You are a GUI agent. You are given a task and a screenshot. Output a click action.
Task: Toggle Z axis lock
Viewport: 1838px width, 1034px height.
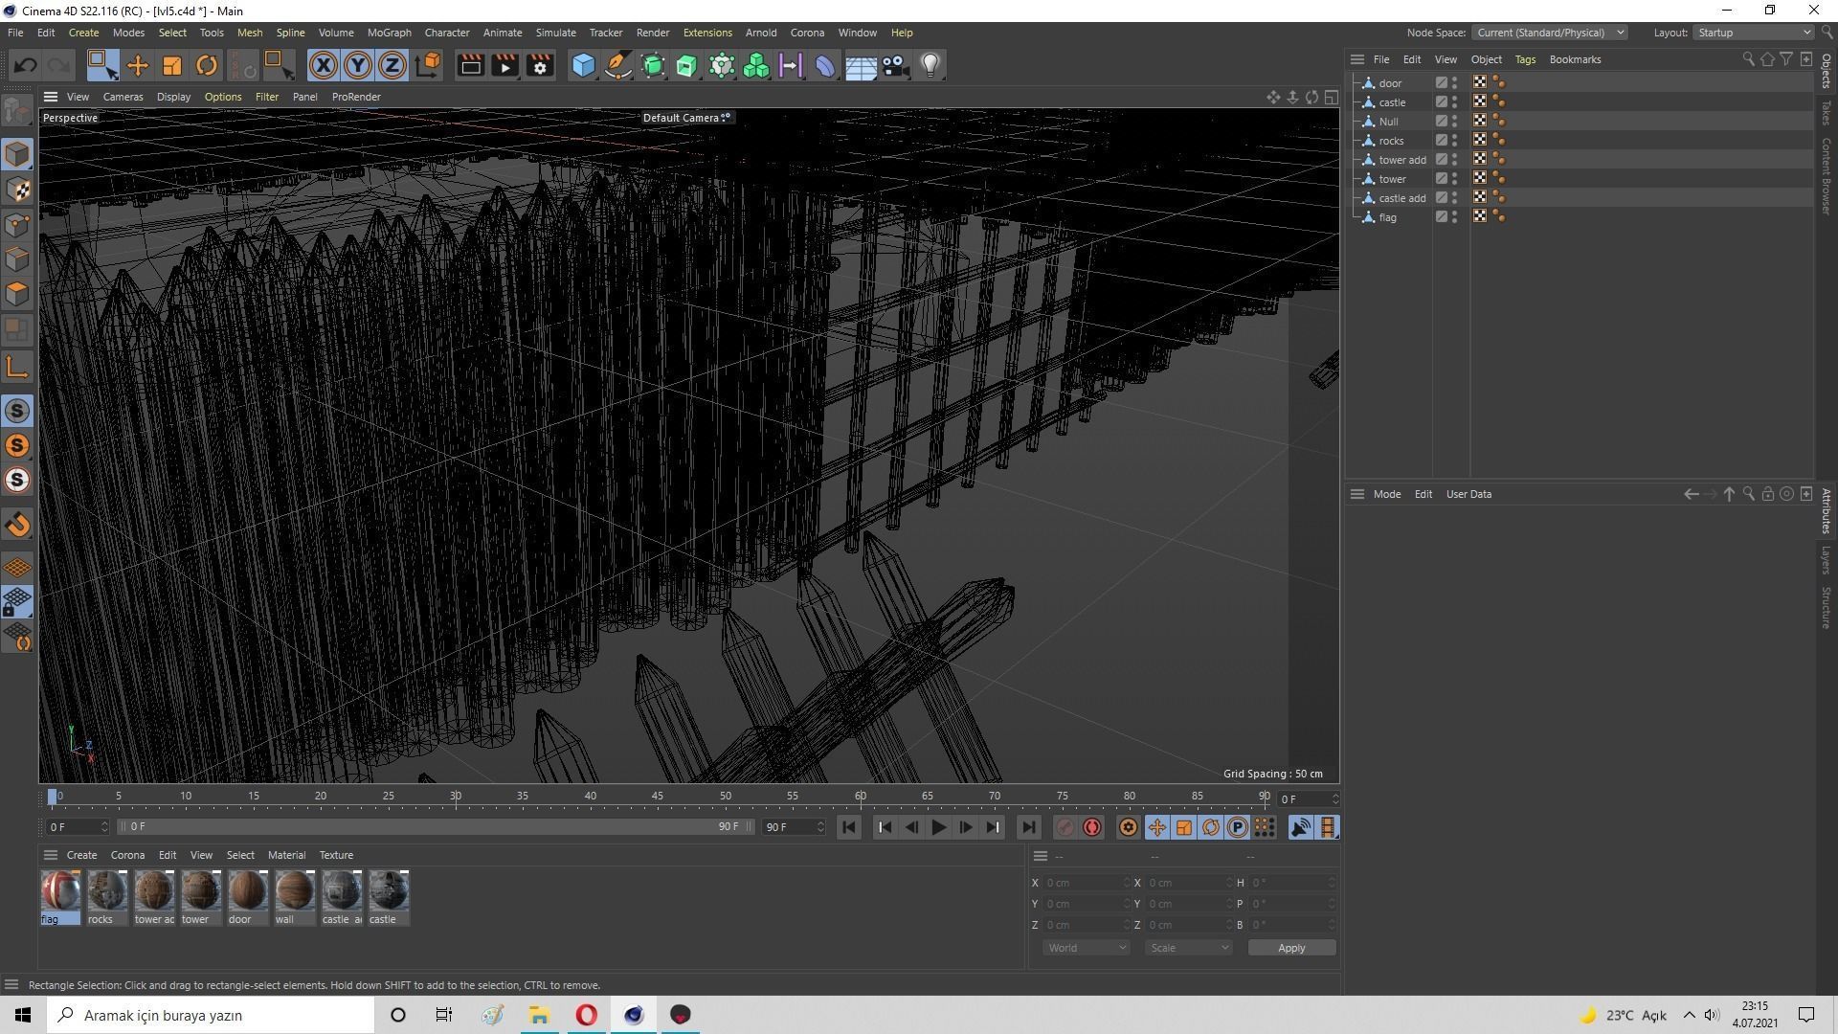coord(392,65)
